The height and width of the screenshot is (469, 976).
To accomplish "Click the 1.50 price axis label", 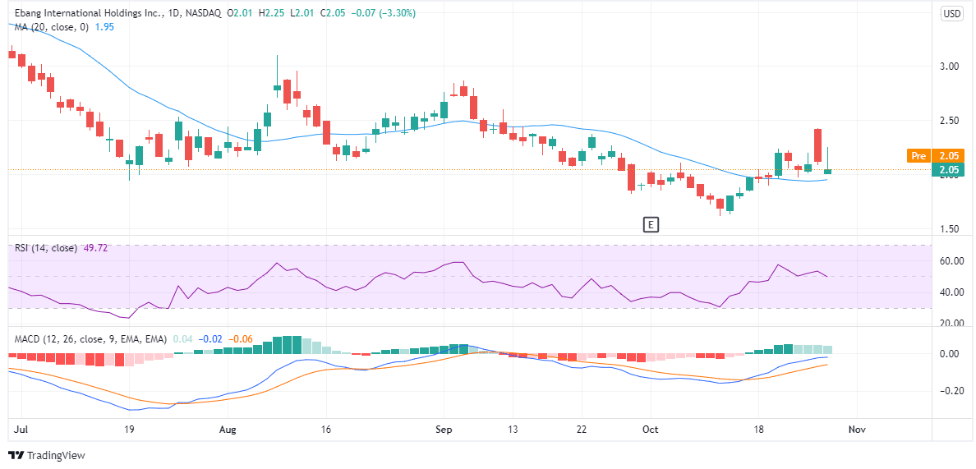I will pos(950,229).
